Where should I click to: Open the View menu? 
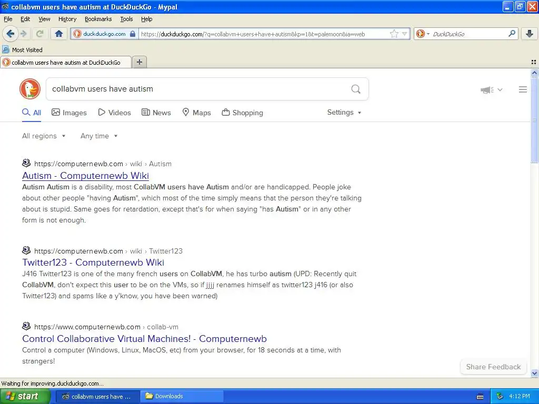[x=44, y=19]
